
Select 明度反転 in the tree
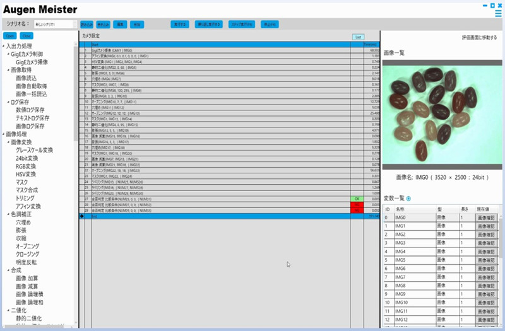coord(26,262)
